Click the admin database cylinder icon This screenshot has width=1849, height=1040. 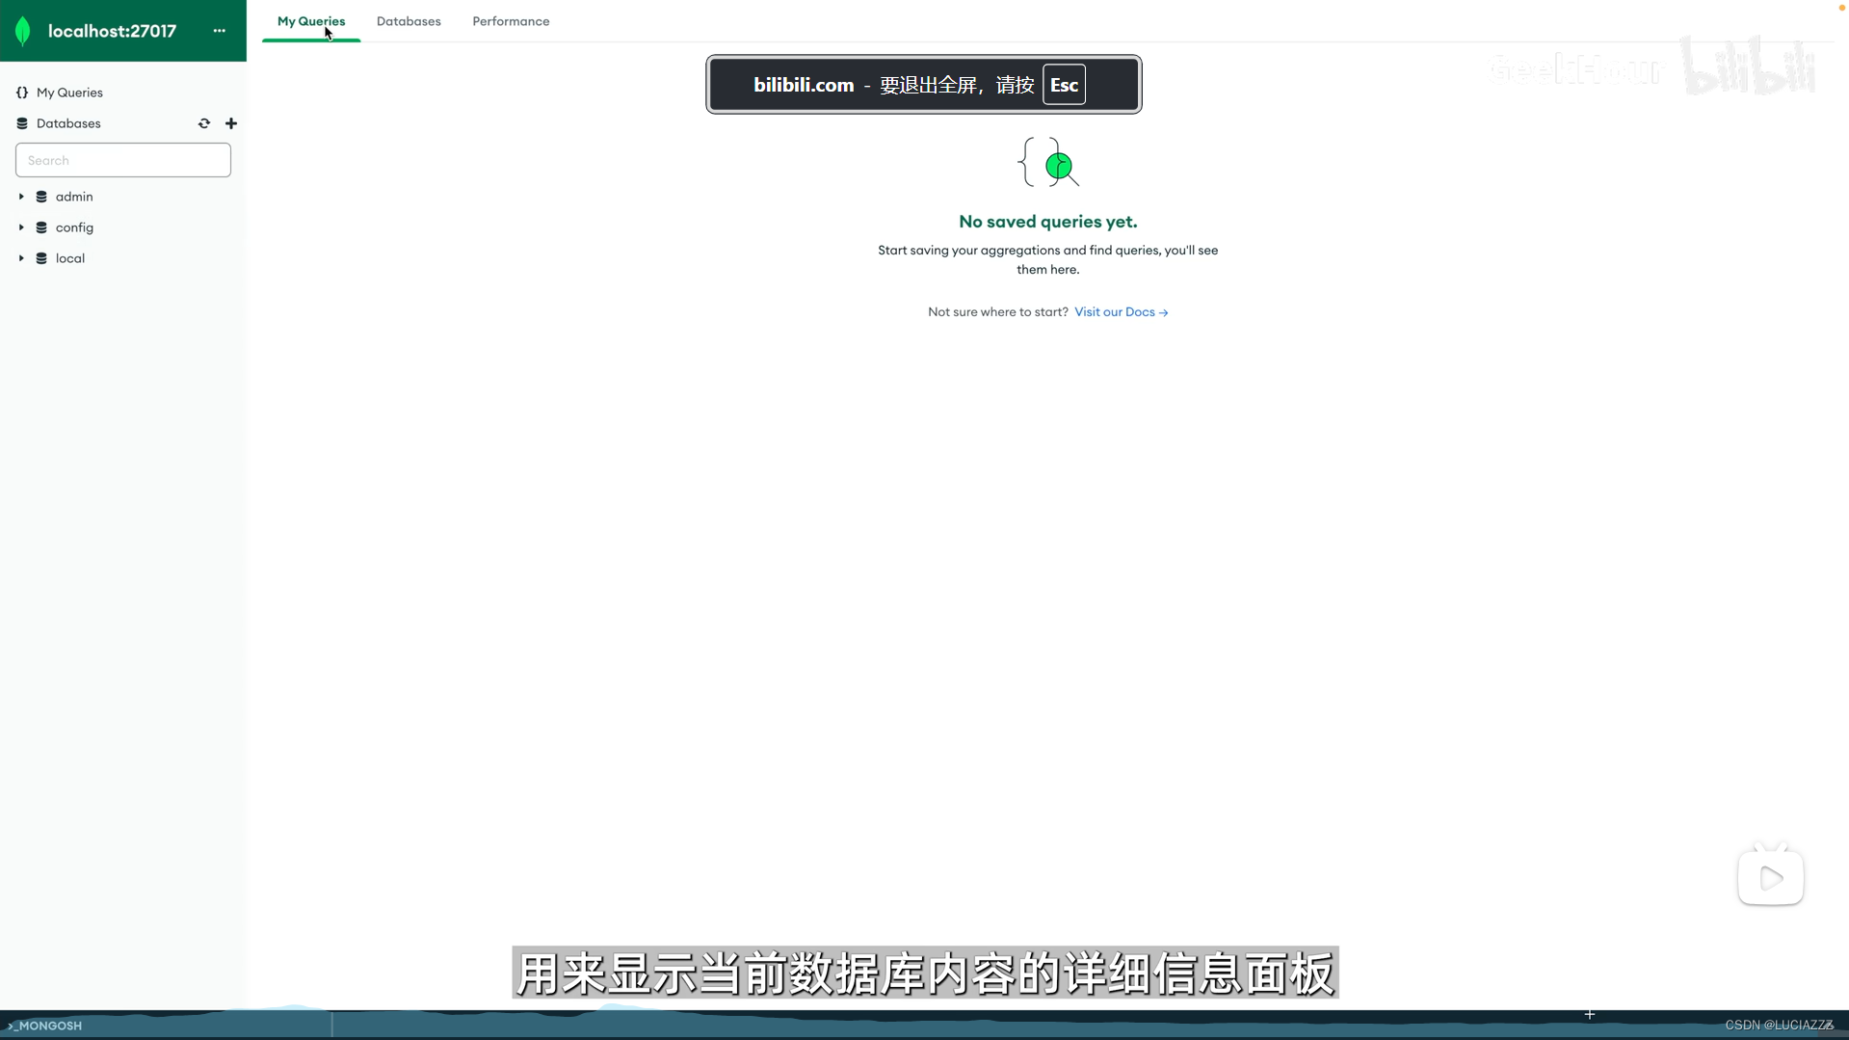[41, 196]
